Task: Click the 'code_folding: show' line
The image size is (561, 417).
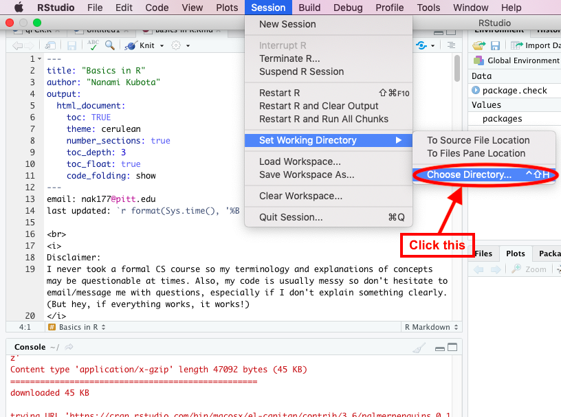Action: coord(111,176)
